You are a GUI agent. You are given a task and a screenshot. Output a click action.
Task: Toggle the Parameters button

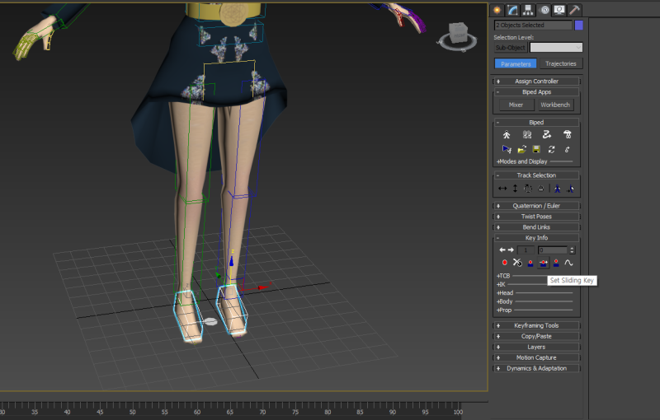coord(516,63)
